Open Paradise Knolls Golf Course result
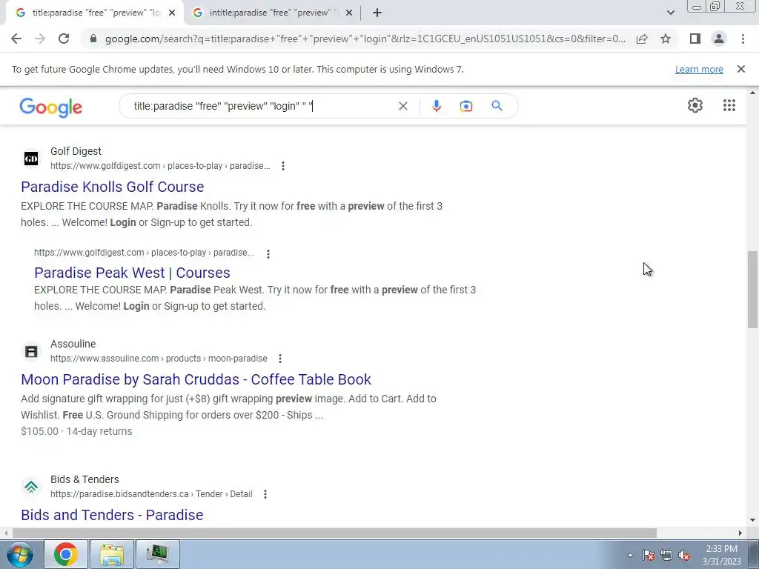The height and width of the screenshot is (569, 759). point(113,187)
